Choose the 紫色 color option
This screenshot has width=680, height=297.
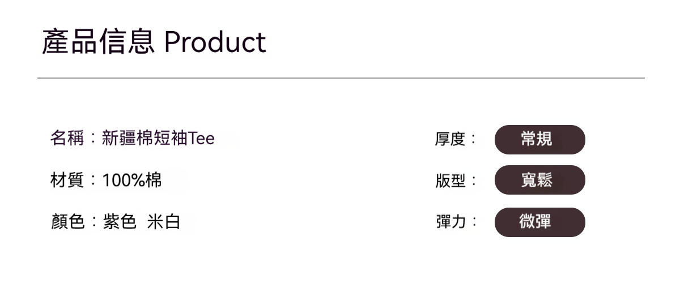point(120,222)
